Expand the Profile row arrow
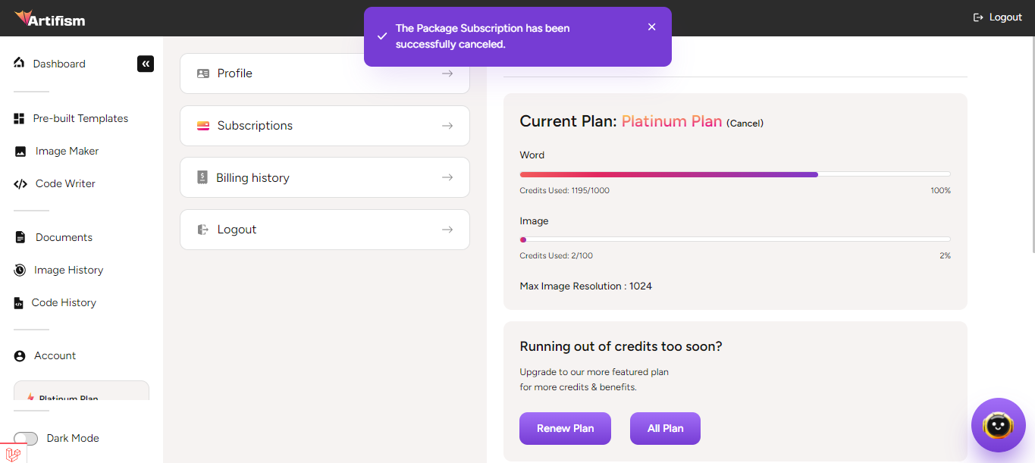 (447, 74)
